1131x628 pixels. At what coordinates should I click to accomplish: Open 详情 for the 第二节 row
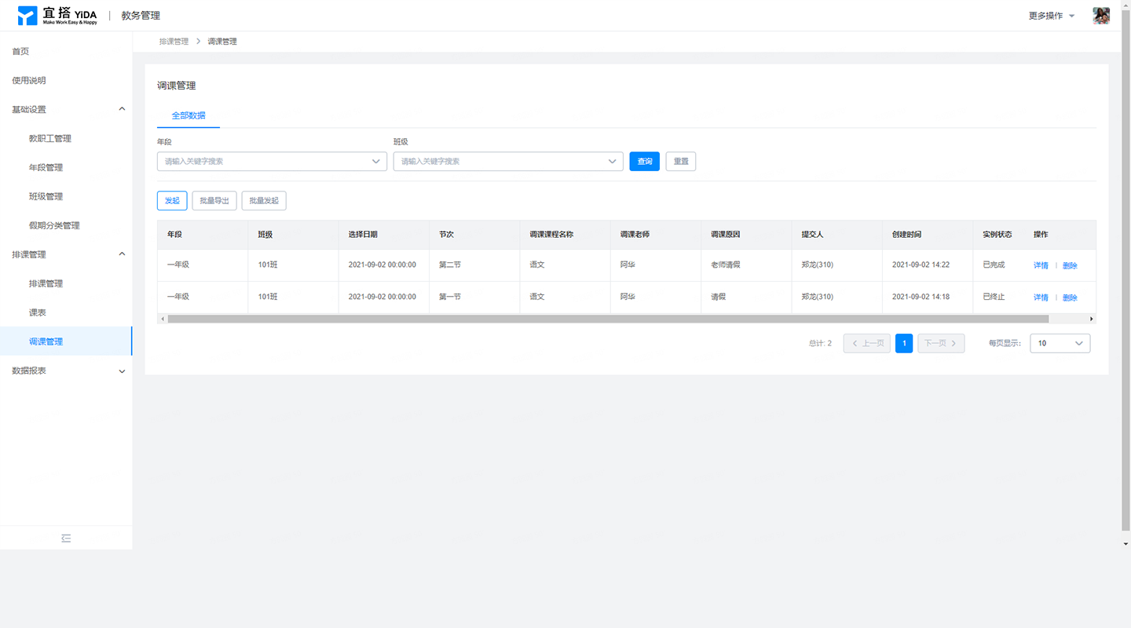[x=1041, y=265]
